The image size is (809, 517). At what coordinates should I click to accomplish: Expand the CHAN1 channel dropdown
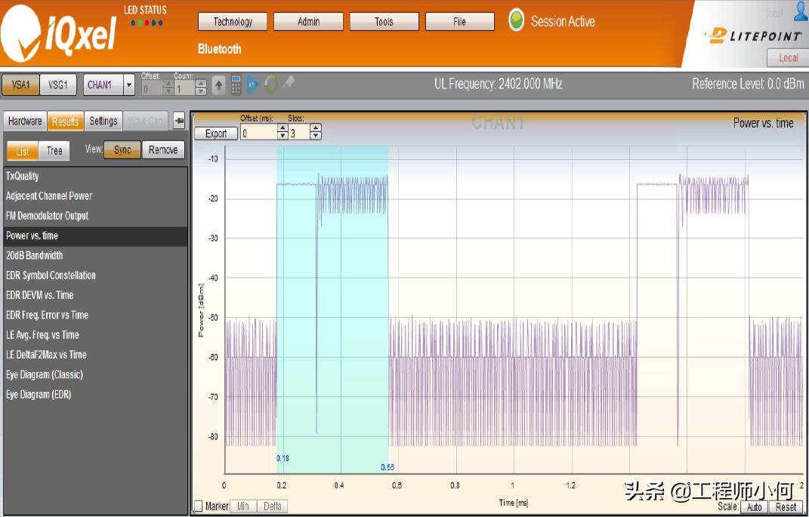pyautogui.click(x=129, y=85)
